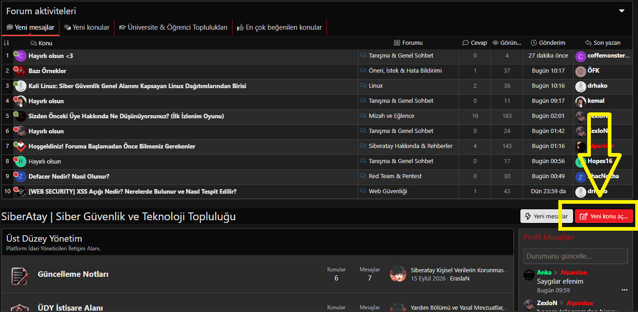
Task: Collapse the Forum aktiviteleri block
Action: coord(622,11)
